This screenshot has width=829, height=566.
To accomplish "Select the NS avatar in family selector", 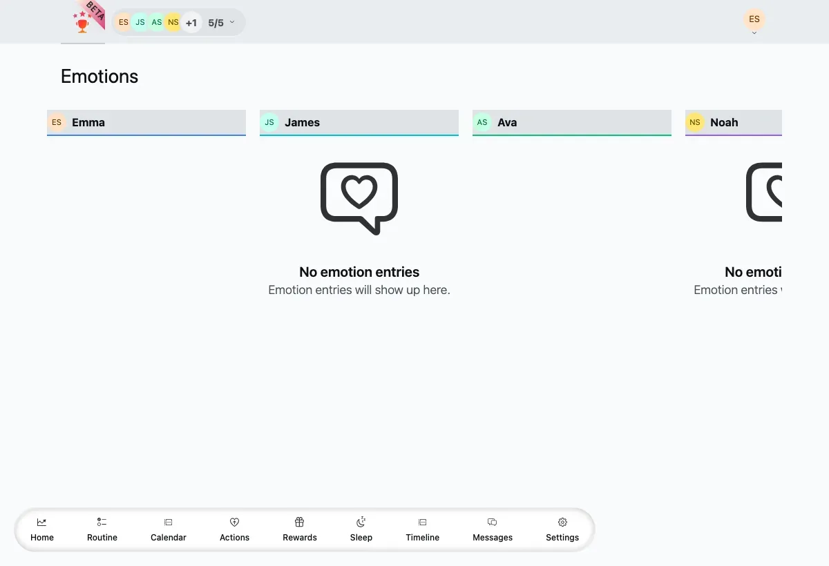I will pyautogui.click(x=173, y=22).
